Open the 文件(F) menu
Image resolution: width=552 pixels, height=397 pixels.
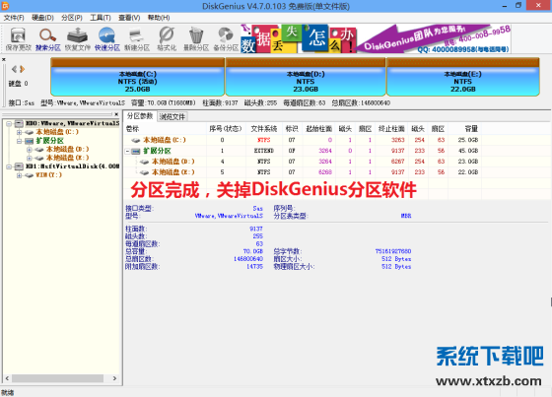(14, 18)
